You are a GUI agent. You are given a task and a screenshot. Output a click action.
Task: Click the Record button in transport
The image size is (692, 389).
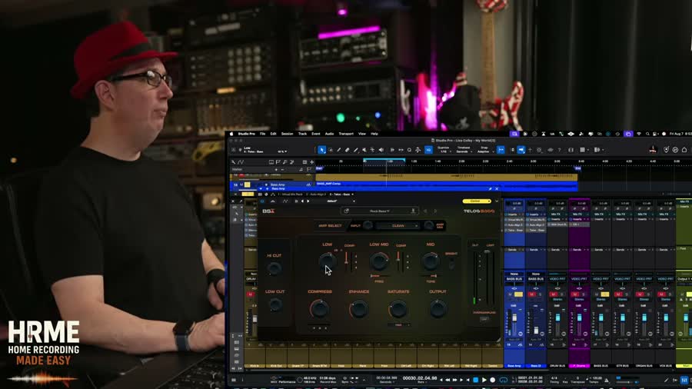(493, 380)
